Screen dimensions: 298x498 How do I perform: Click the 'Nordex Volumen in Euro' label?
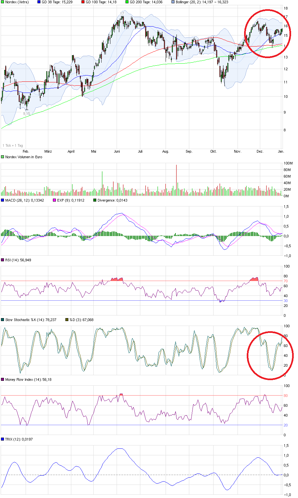[24, 157]
